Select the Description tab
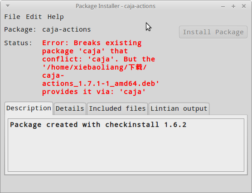 (29, 108)
